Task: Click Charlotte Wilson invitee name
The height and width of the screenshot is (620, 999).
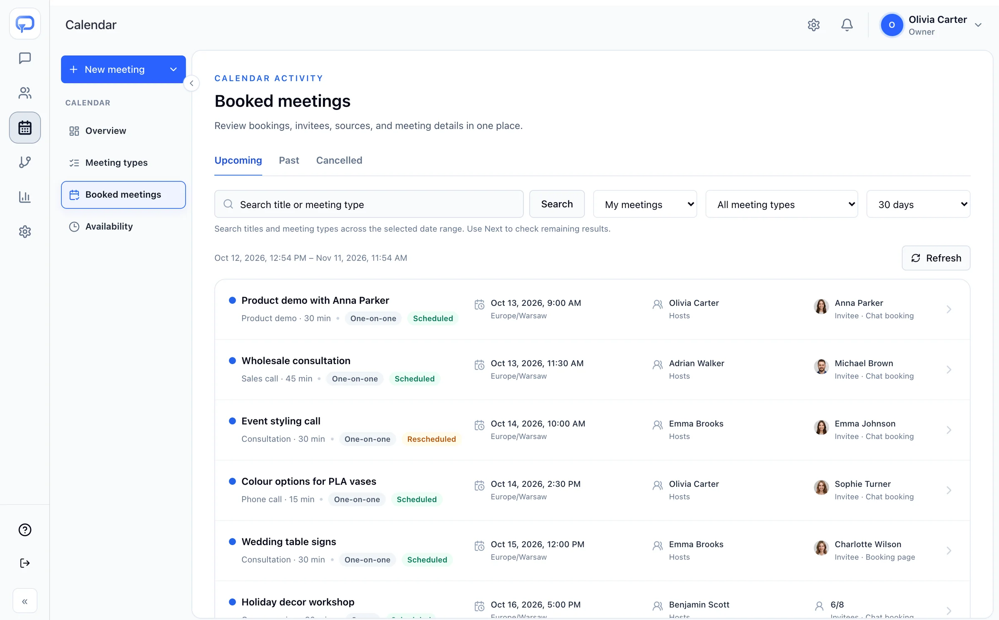Action: (x=868, y=544)
